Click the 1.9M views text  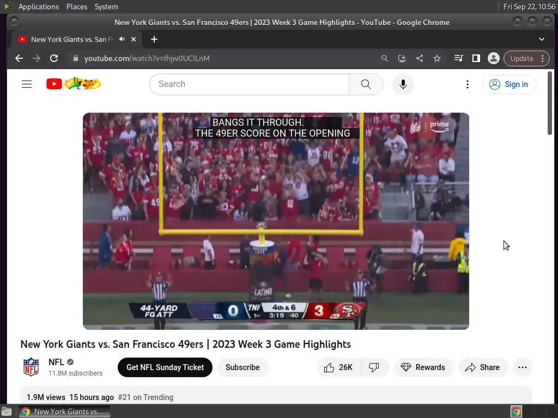tap(46, 397)
